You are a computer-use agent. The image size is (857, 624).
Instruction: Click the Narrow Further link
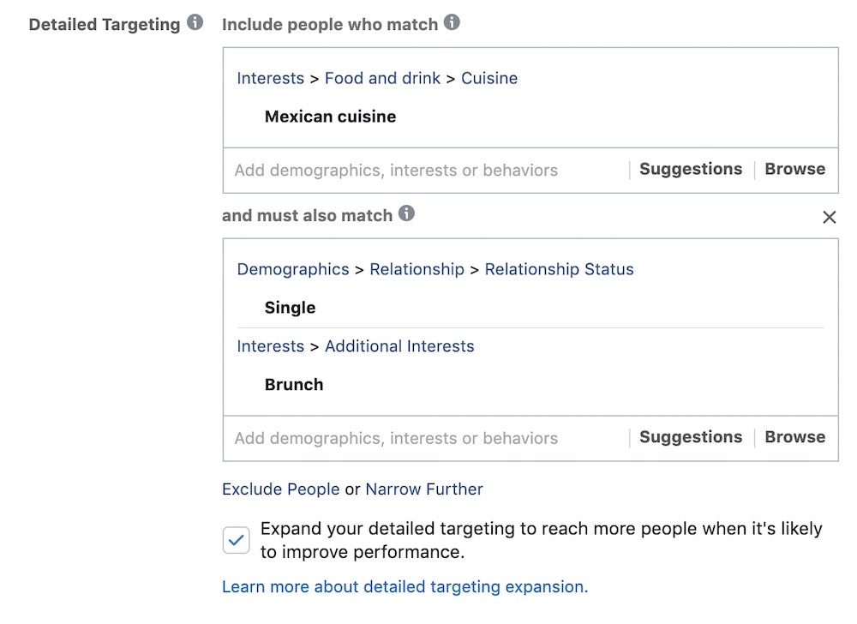424,489
